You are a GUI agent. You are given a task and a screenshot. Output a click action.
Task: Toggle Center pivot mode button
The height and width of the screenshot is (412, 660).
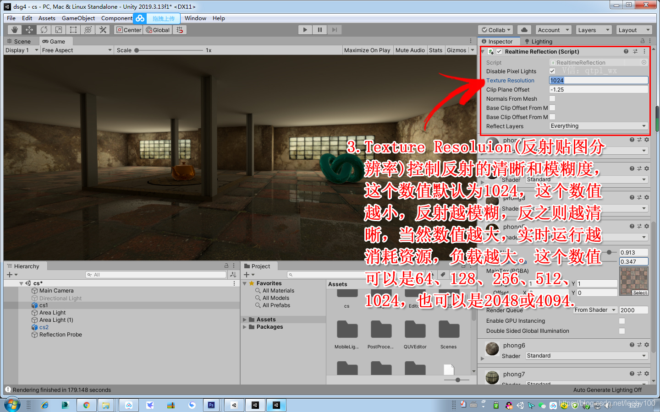[129, 30]
